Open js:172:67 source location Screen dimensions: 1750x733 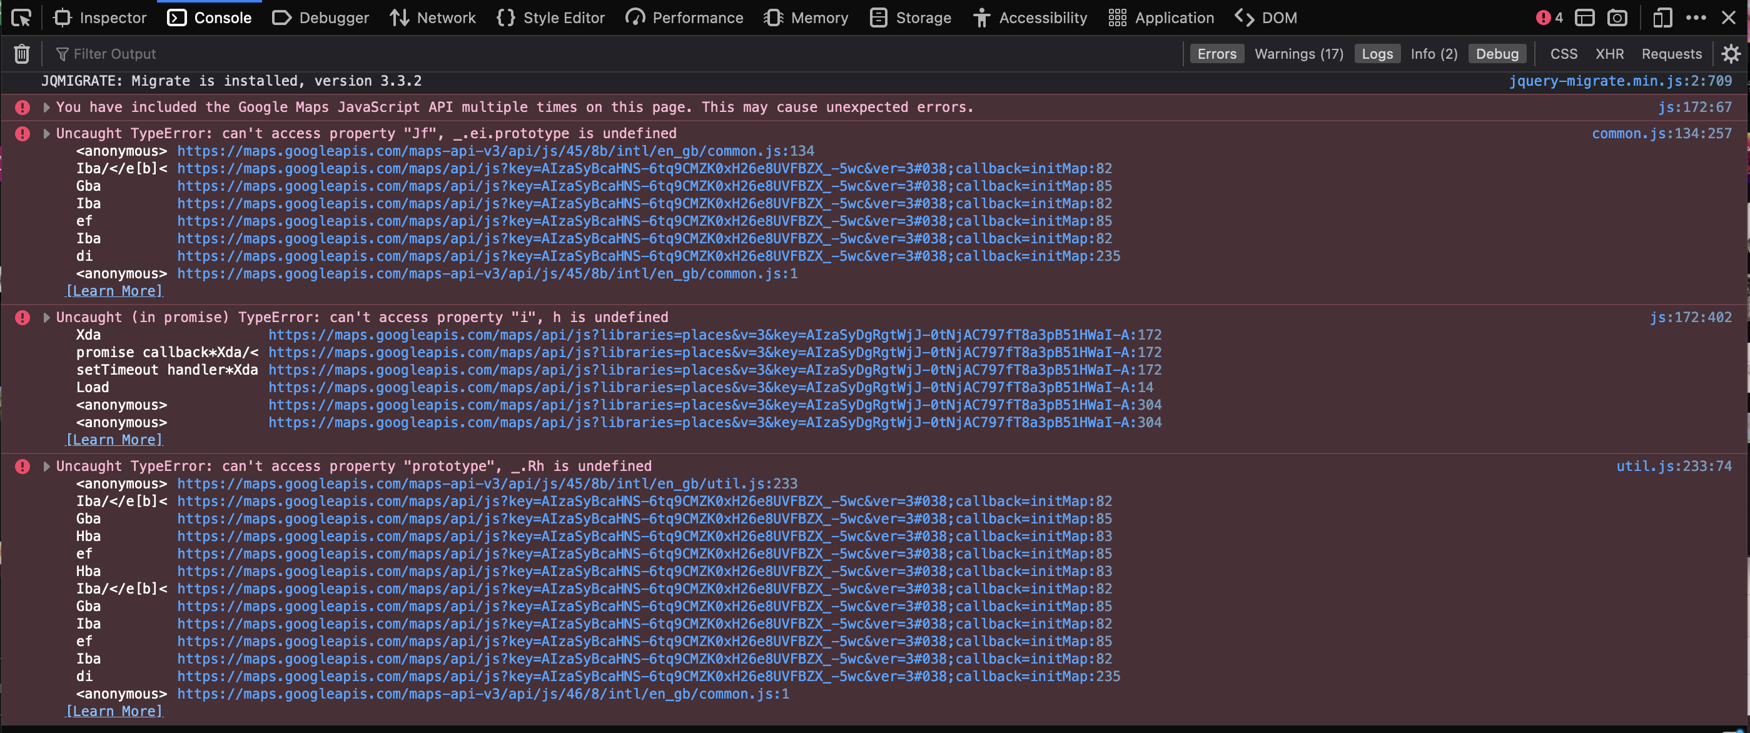1694,108
